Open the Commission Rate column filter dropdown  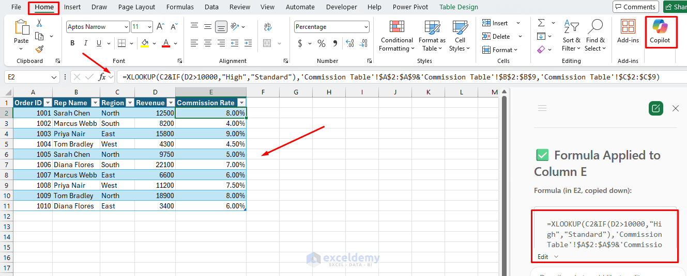241,103
